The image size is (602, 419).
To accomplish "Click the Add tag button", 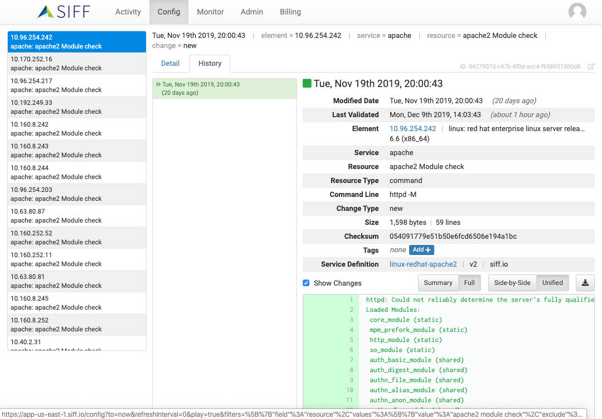I will 421,250.
